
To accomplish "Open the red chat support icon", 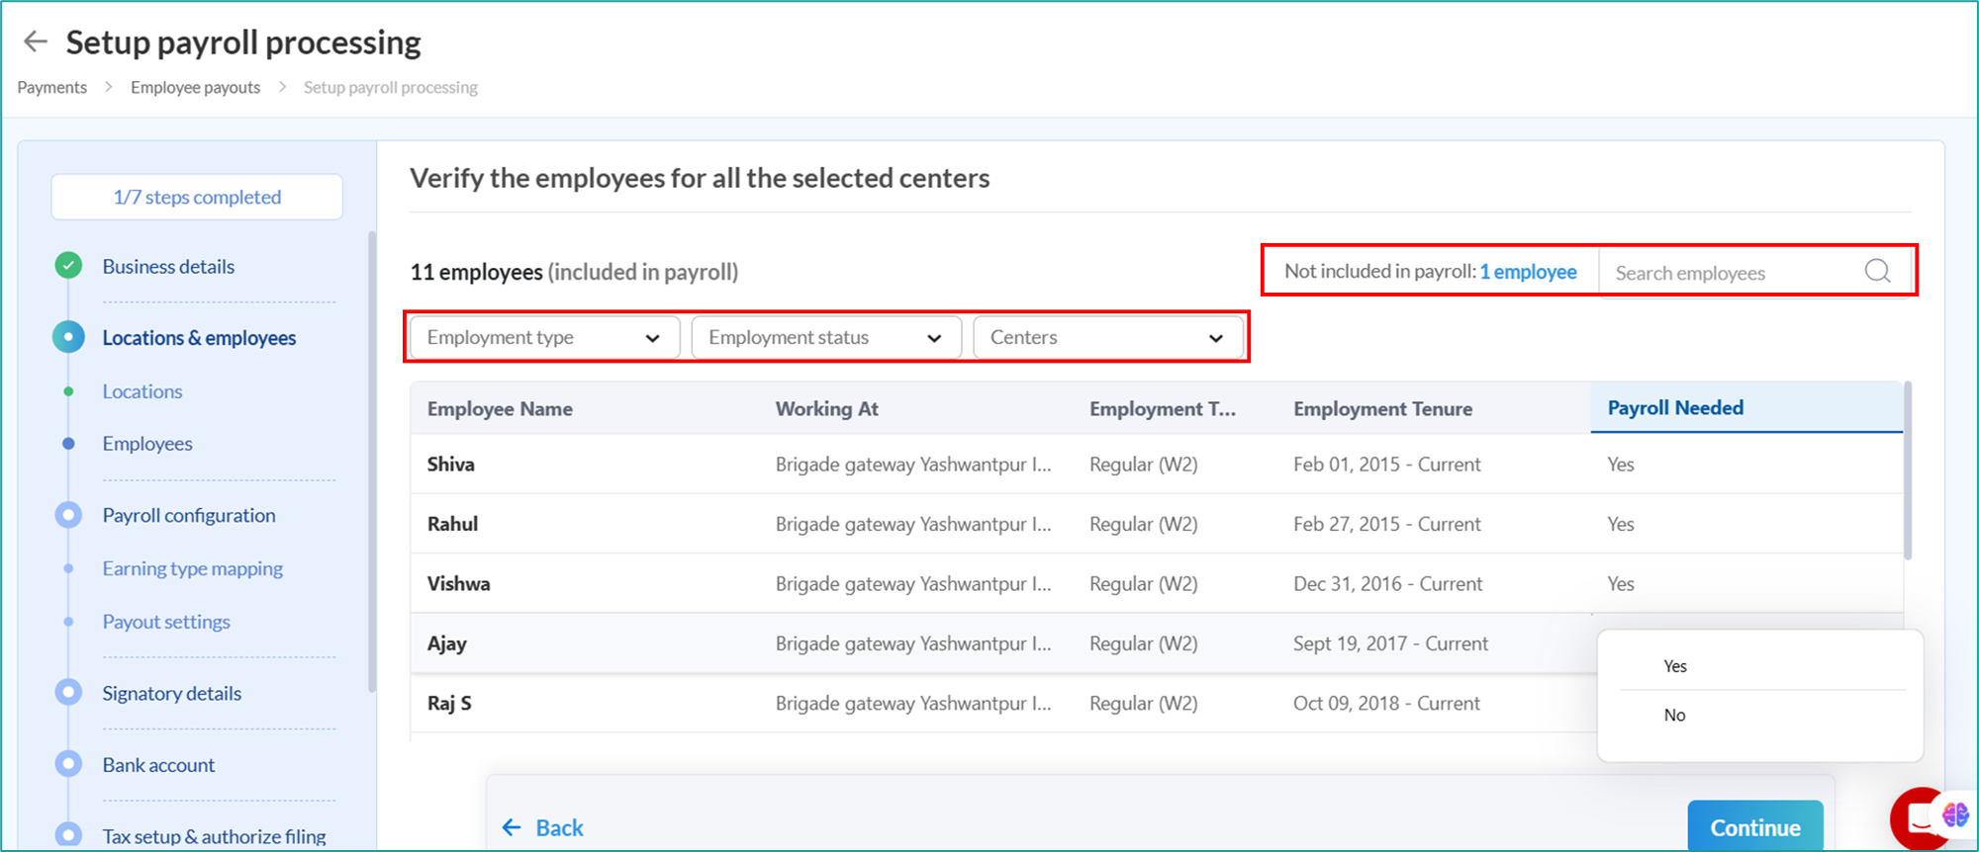I will coord(1920,818).
